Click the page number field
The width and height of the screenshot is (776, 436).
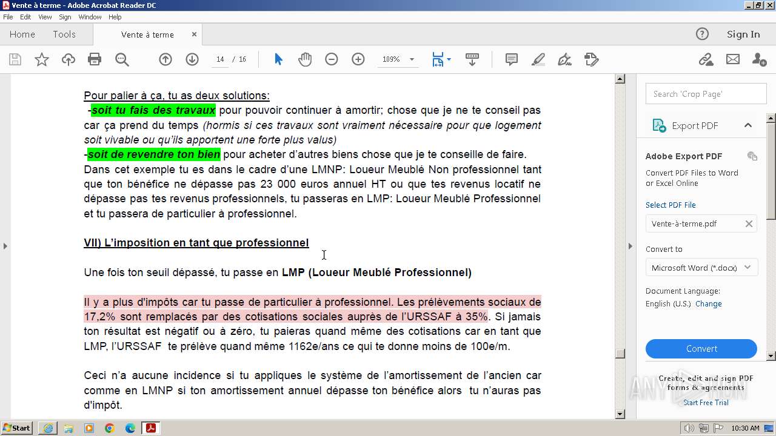(220, 59)
